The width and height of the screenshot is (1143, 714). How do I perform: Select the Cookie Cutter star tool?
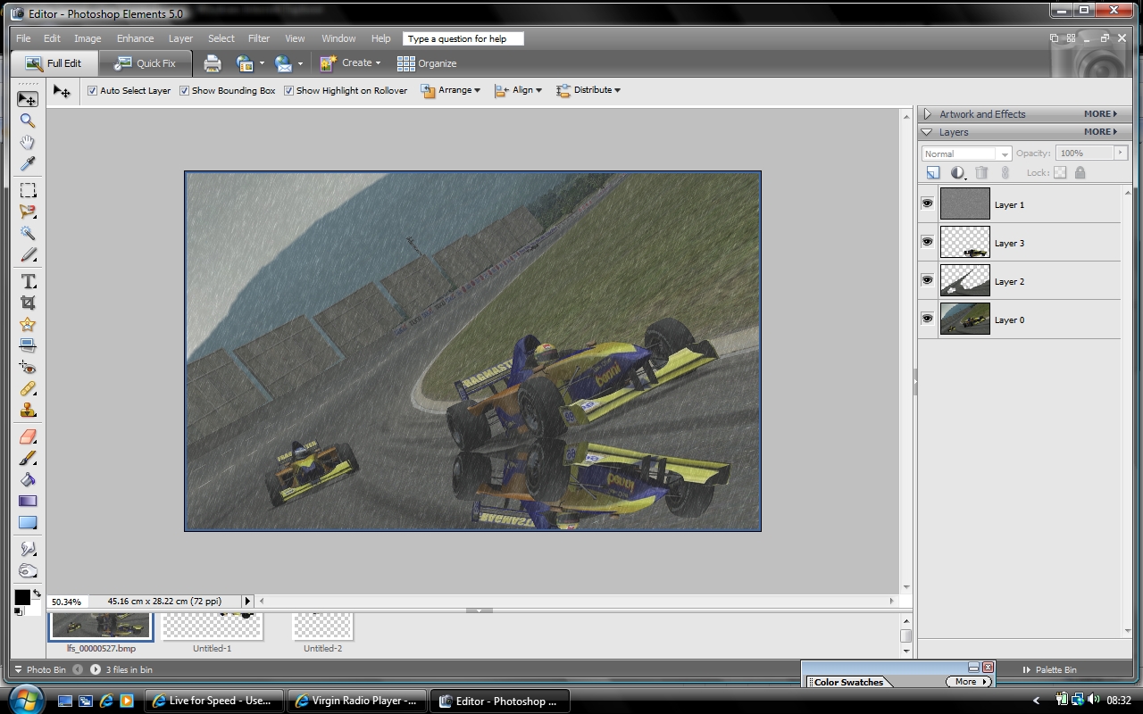[28, 325]
